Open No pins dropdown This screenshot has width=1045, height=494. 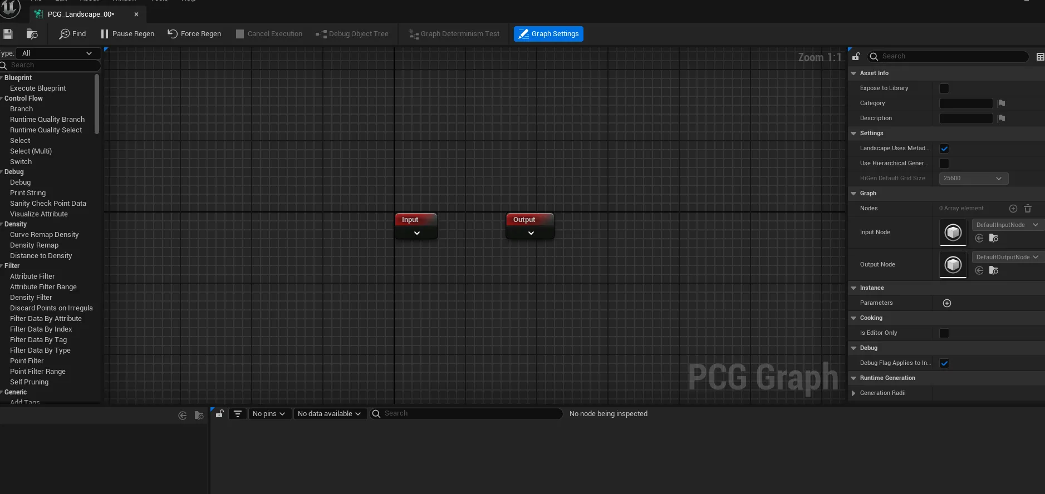click(x=269, y=414)
